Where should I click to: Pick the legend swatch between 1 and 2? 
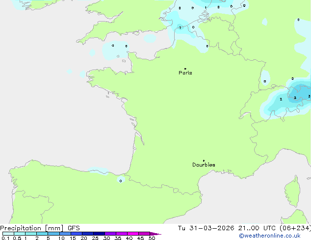pyautogui.click(x=31, y=234)
